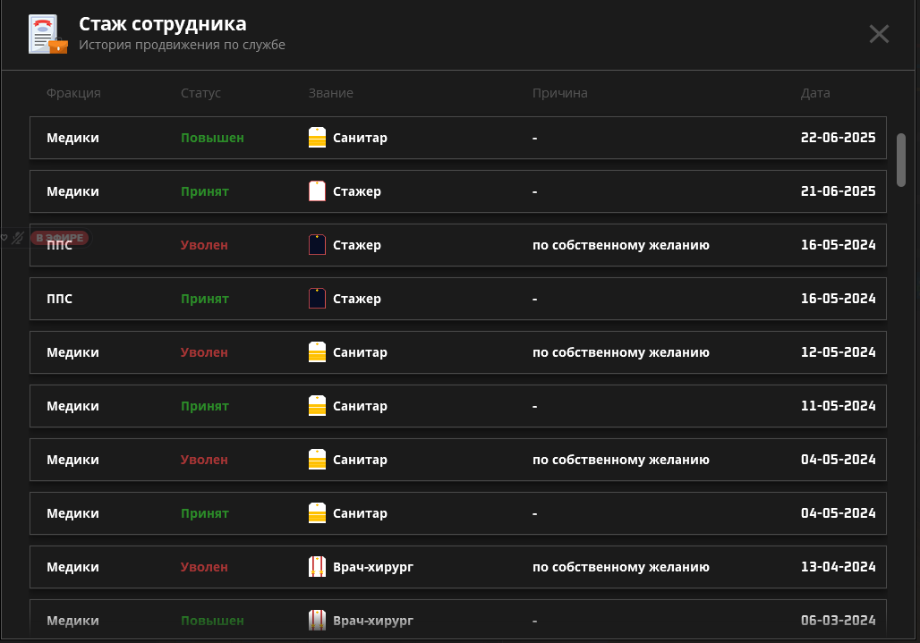Image resolution: width=920 pixels, height=643 pixels.
Task: Select Принят status in ППС row
Action: (205, 299)
